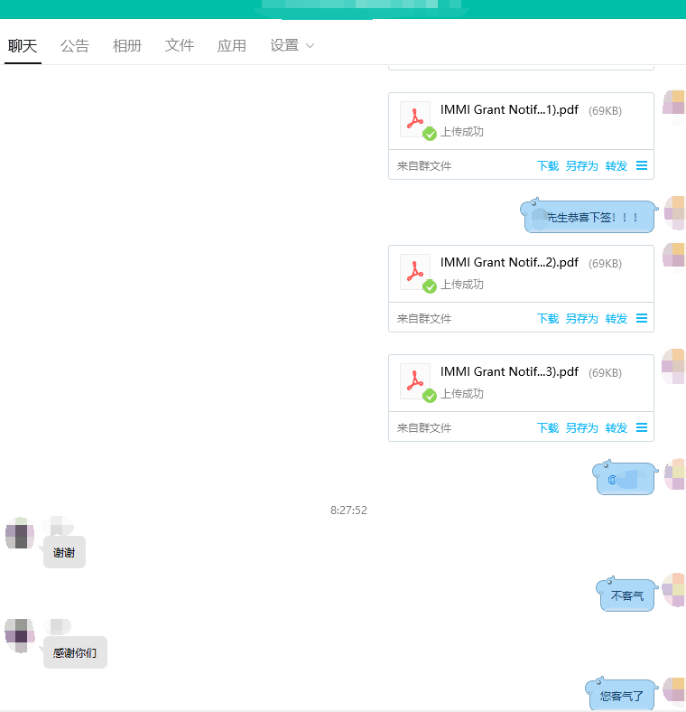This screenshot has width=686, height=712.
Task: Open the 公告 tab
Action: point(75,46)
